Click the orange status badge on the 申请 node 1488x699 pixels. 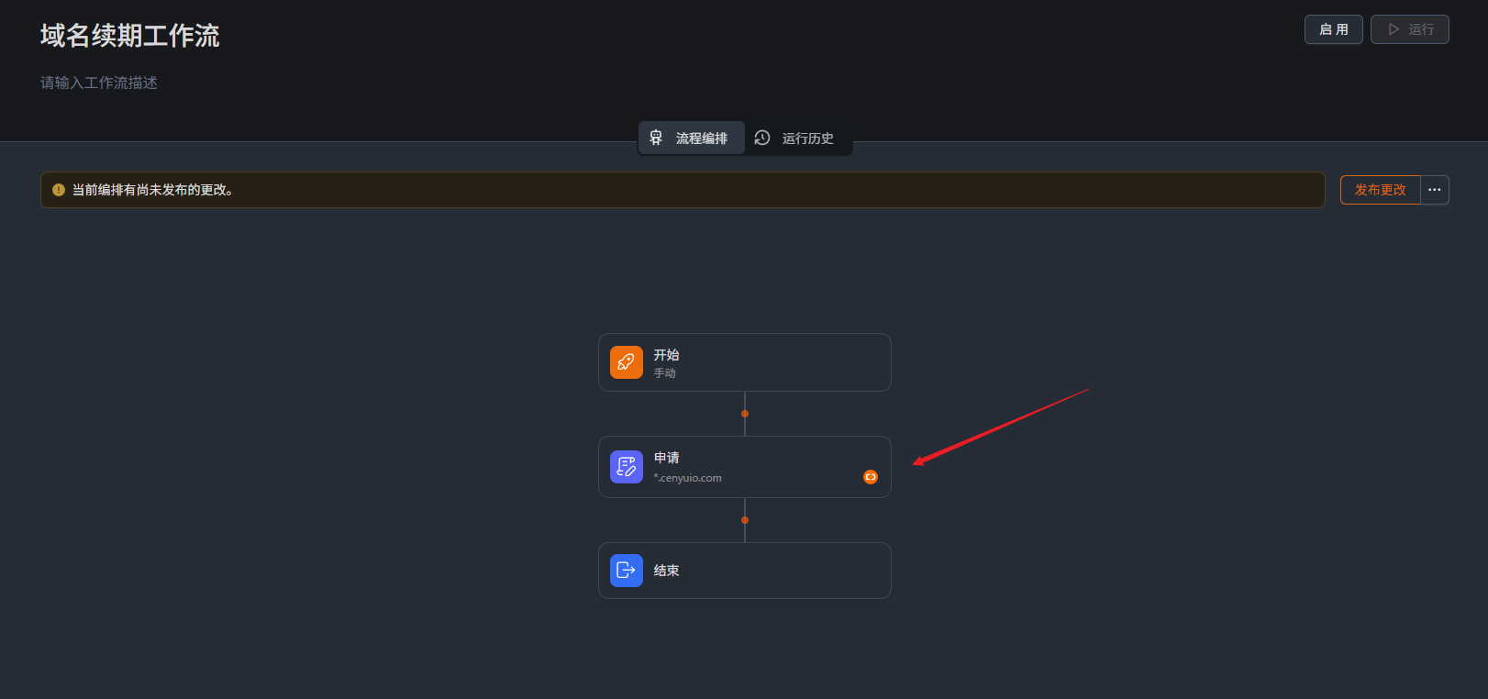tap(871, 477)
